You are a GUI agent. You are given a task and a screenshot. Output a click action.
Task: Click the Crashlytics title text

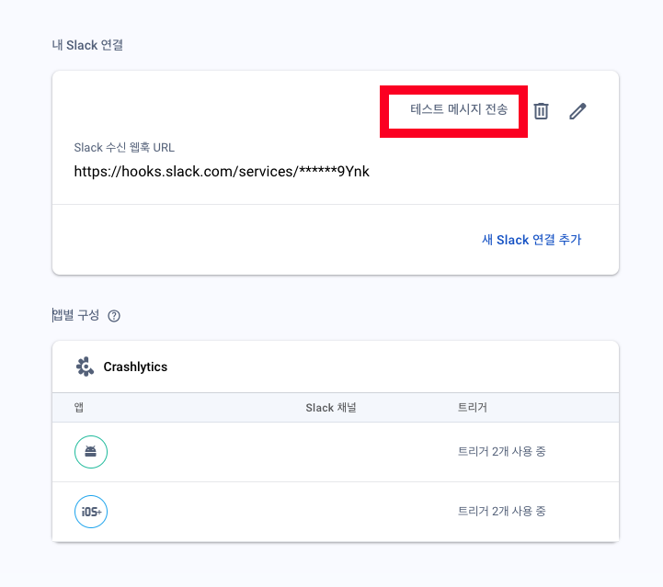[135, 367]
